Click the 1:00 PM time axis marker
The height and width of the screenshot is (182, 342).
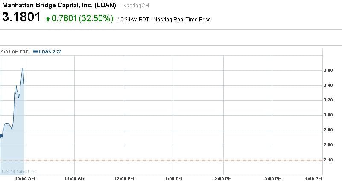pyautogui.click(x=174, y=178)
